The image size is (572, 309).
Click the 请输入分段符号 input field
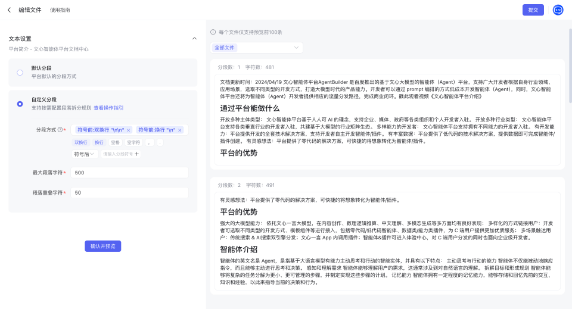pyautogui.click(x=118, y=154)
